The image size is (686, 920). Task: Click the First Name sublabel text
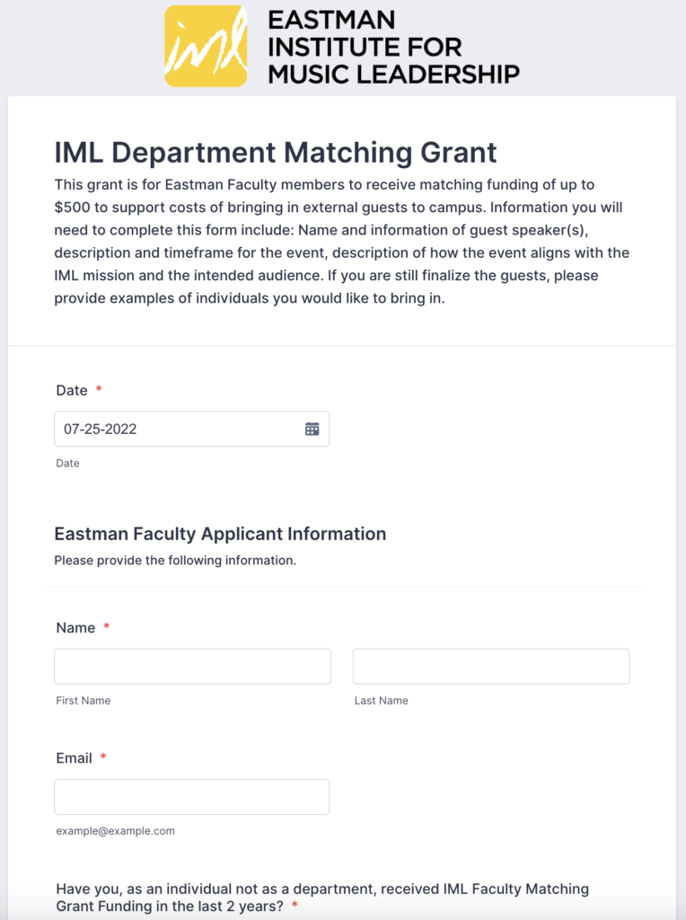click(84, 701)
